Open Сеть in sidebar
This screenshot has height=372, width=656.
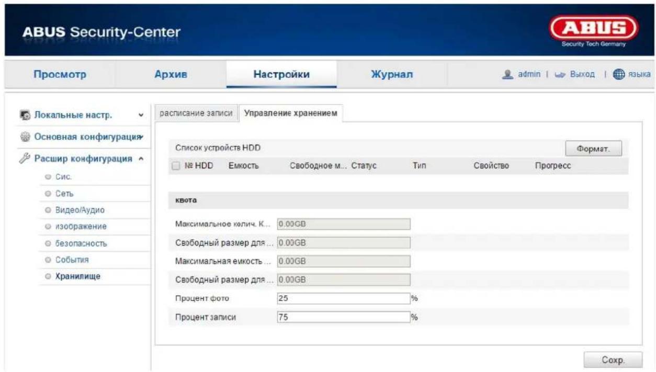click(x=66, y=194)
